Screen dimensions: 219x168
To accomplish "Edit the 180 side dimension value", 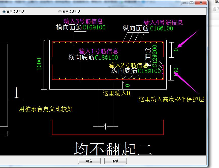I will 176,72.
